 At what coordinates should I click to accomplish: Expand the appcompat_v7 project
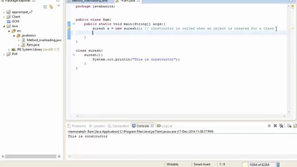[x=4, y=12]
